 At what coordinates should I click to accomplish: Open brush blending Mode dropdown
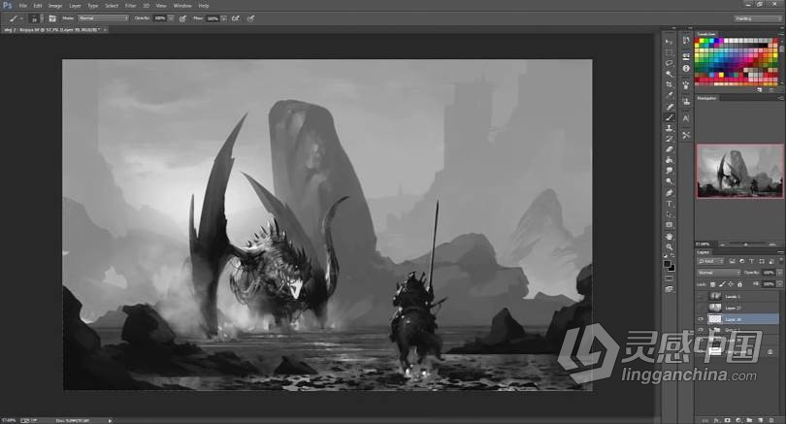103,18
